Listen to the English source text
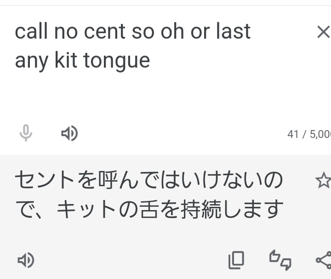The width and height of the screenshot is (331, 279). coord(69,134)
